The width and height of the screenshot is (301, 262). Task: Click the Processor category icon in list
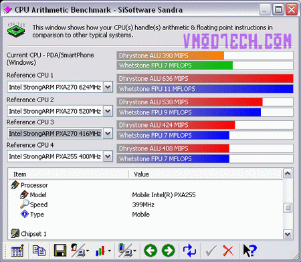click(x=15, y=185)
